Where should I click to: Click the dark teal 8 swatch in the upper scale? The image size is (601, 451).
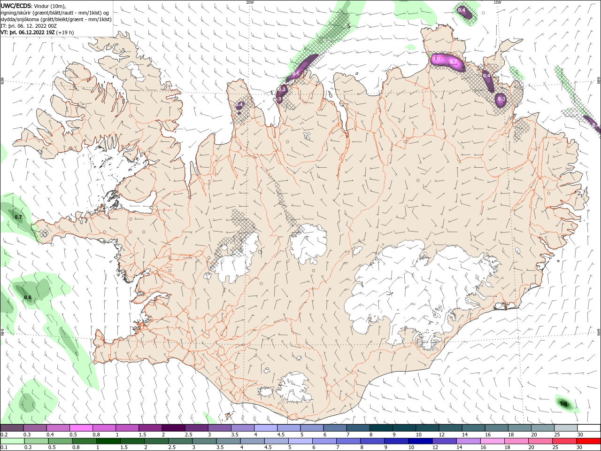point(381,428)
